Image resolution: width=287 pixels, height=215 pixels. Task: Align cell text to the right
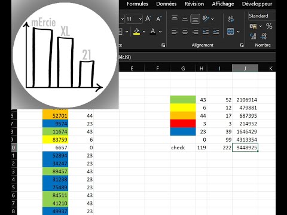pos(196,31)
